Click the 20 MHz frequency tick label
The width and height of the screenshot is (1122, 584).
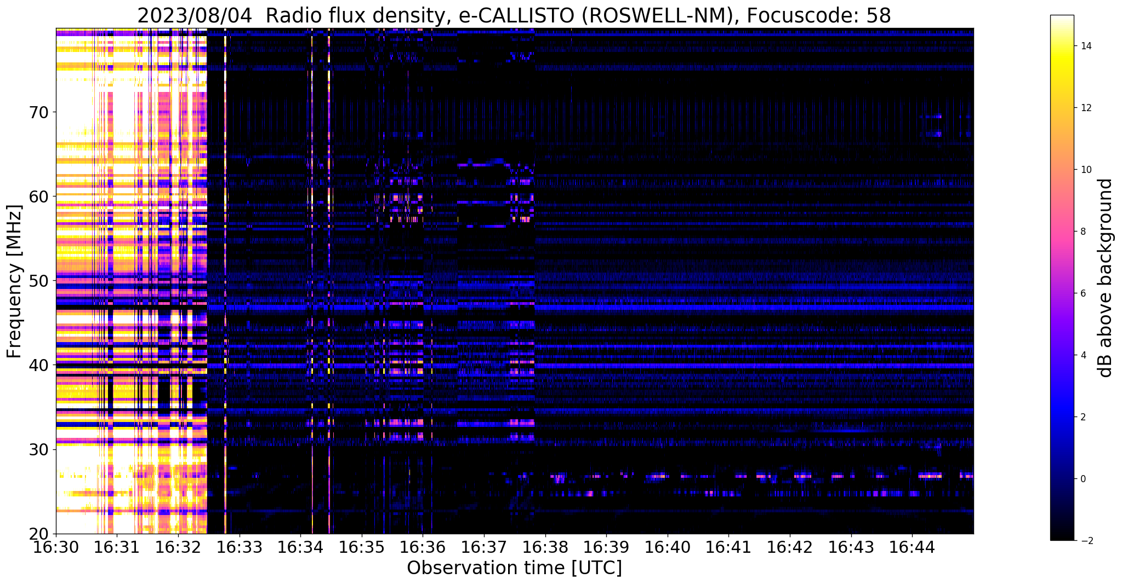pyautogui.click(x=38, y=534)
